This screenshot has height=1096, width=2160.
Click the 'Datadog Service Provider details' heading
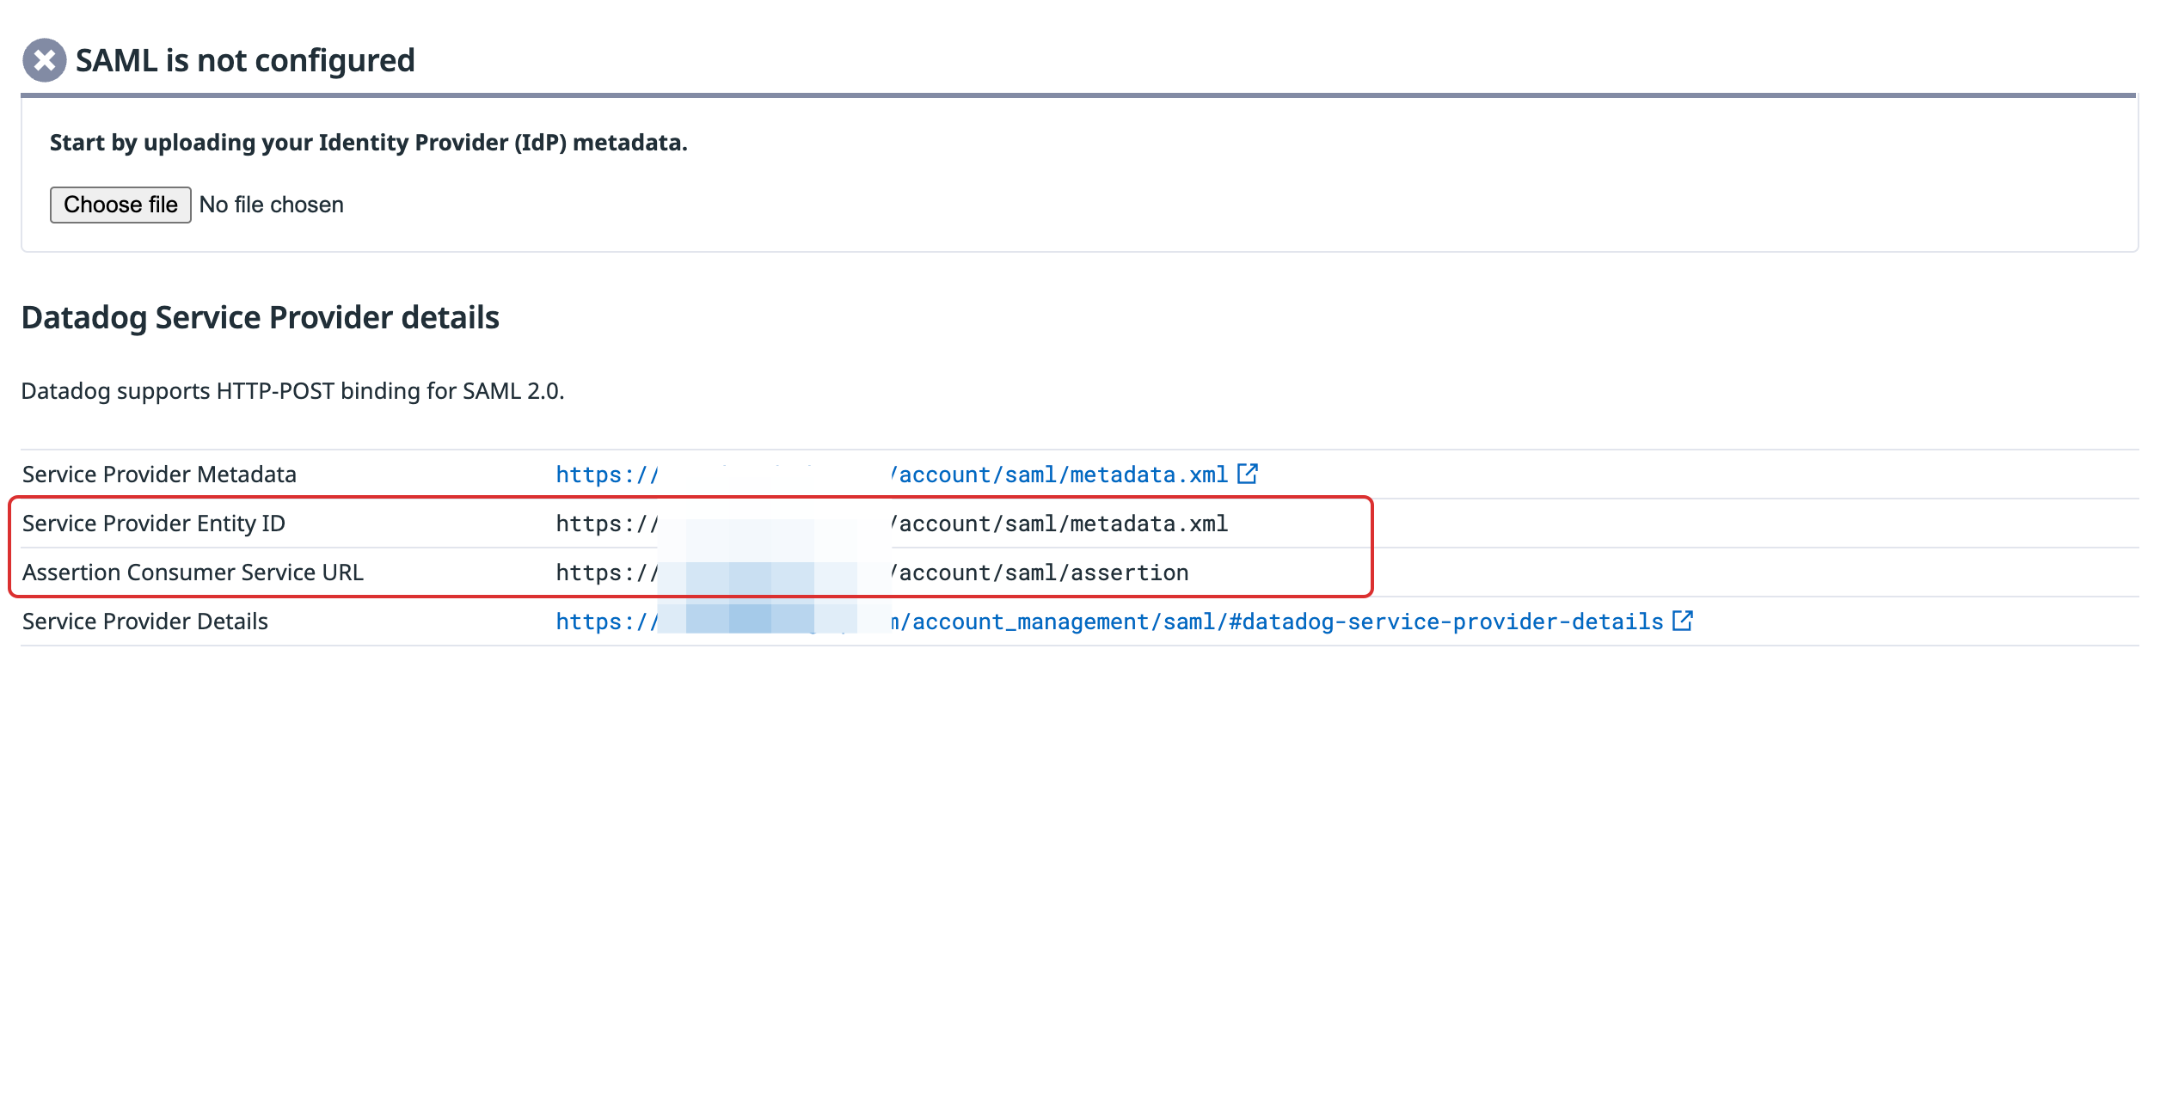(x=260, y=318)
